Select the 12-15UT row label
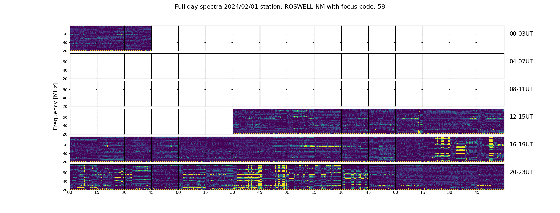This screenshot has width=560, height=213. (521, 117)
